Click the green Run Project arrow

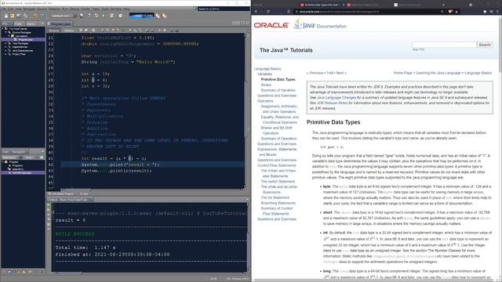pyautogui.click(x=104, y=16)
